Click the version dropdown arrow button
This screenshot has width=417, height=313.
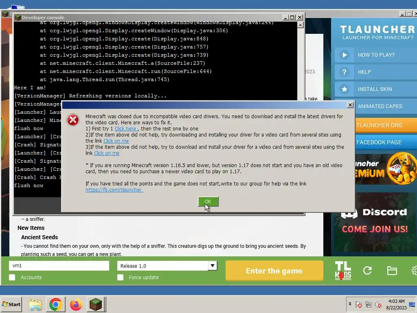tap(213, 266)
